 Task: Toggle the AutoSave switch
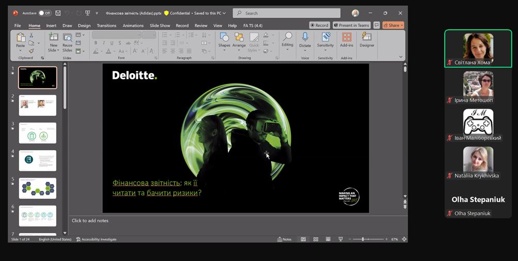coord(44,13)
